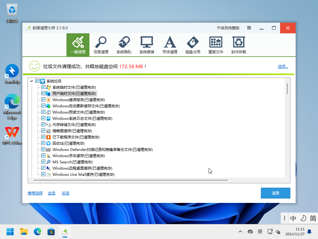The height and width of the screenshot is (239, 318).
Task: Click the Windows预读文件 icon
Action: [x=48, y=112]
